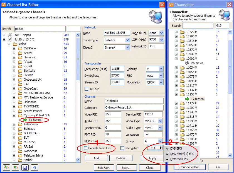Open the Group A dropdown
Screen dimensions: 234x173
click(160, 141)
